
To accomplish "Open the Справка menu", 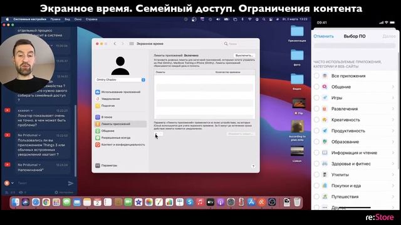I will [91, 19].
